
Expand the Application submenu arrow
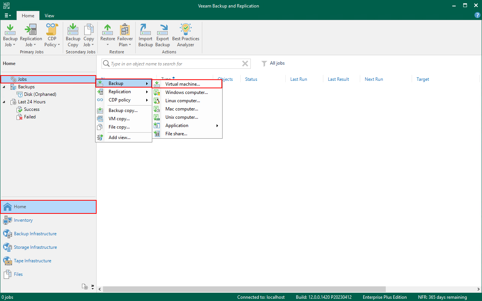pos(217,126)
